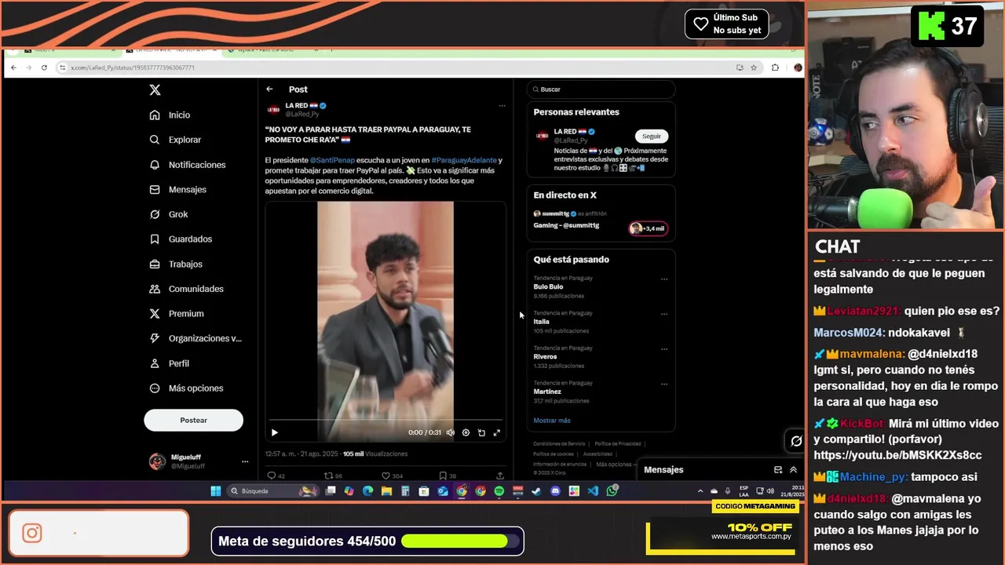Open the LA RED post options menu

coord(502,105)
